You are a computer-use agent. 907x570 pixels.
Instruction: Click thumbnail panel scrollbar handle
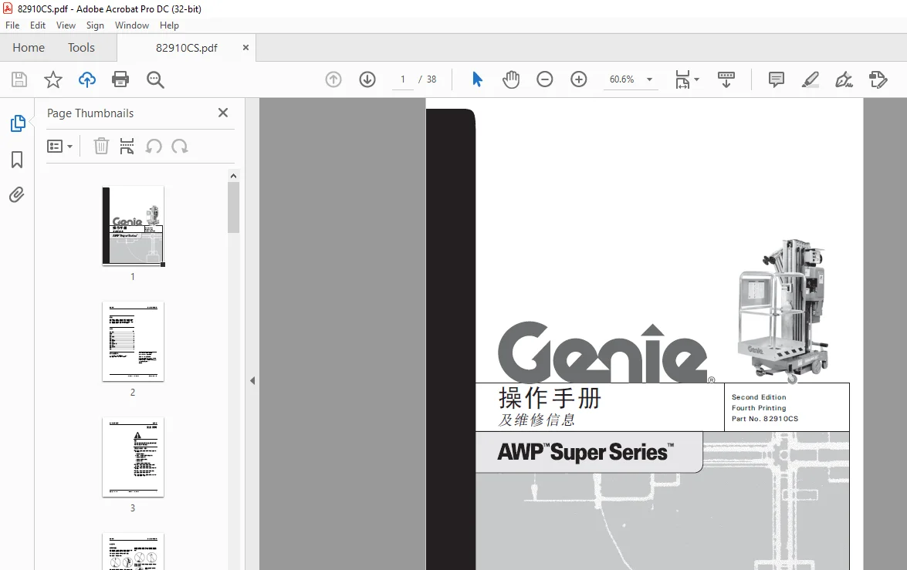(234, 207)
